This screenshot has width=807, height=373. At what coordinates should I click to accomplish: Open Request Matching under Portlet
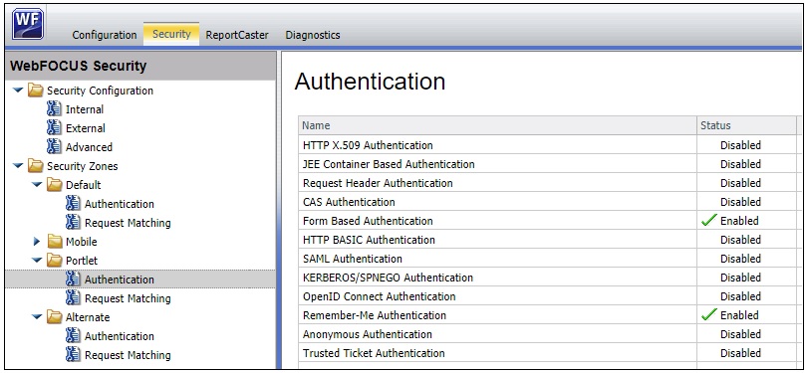pyautogui.click(x=128, y=298)
